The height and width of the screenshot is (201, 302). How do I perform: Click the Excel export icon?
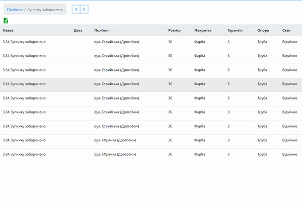(x=6, y=21)
